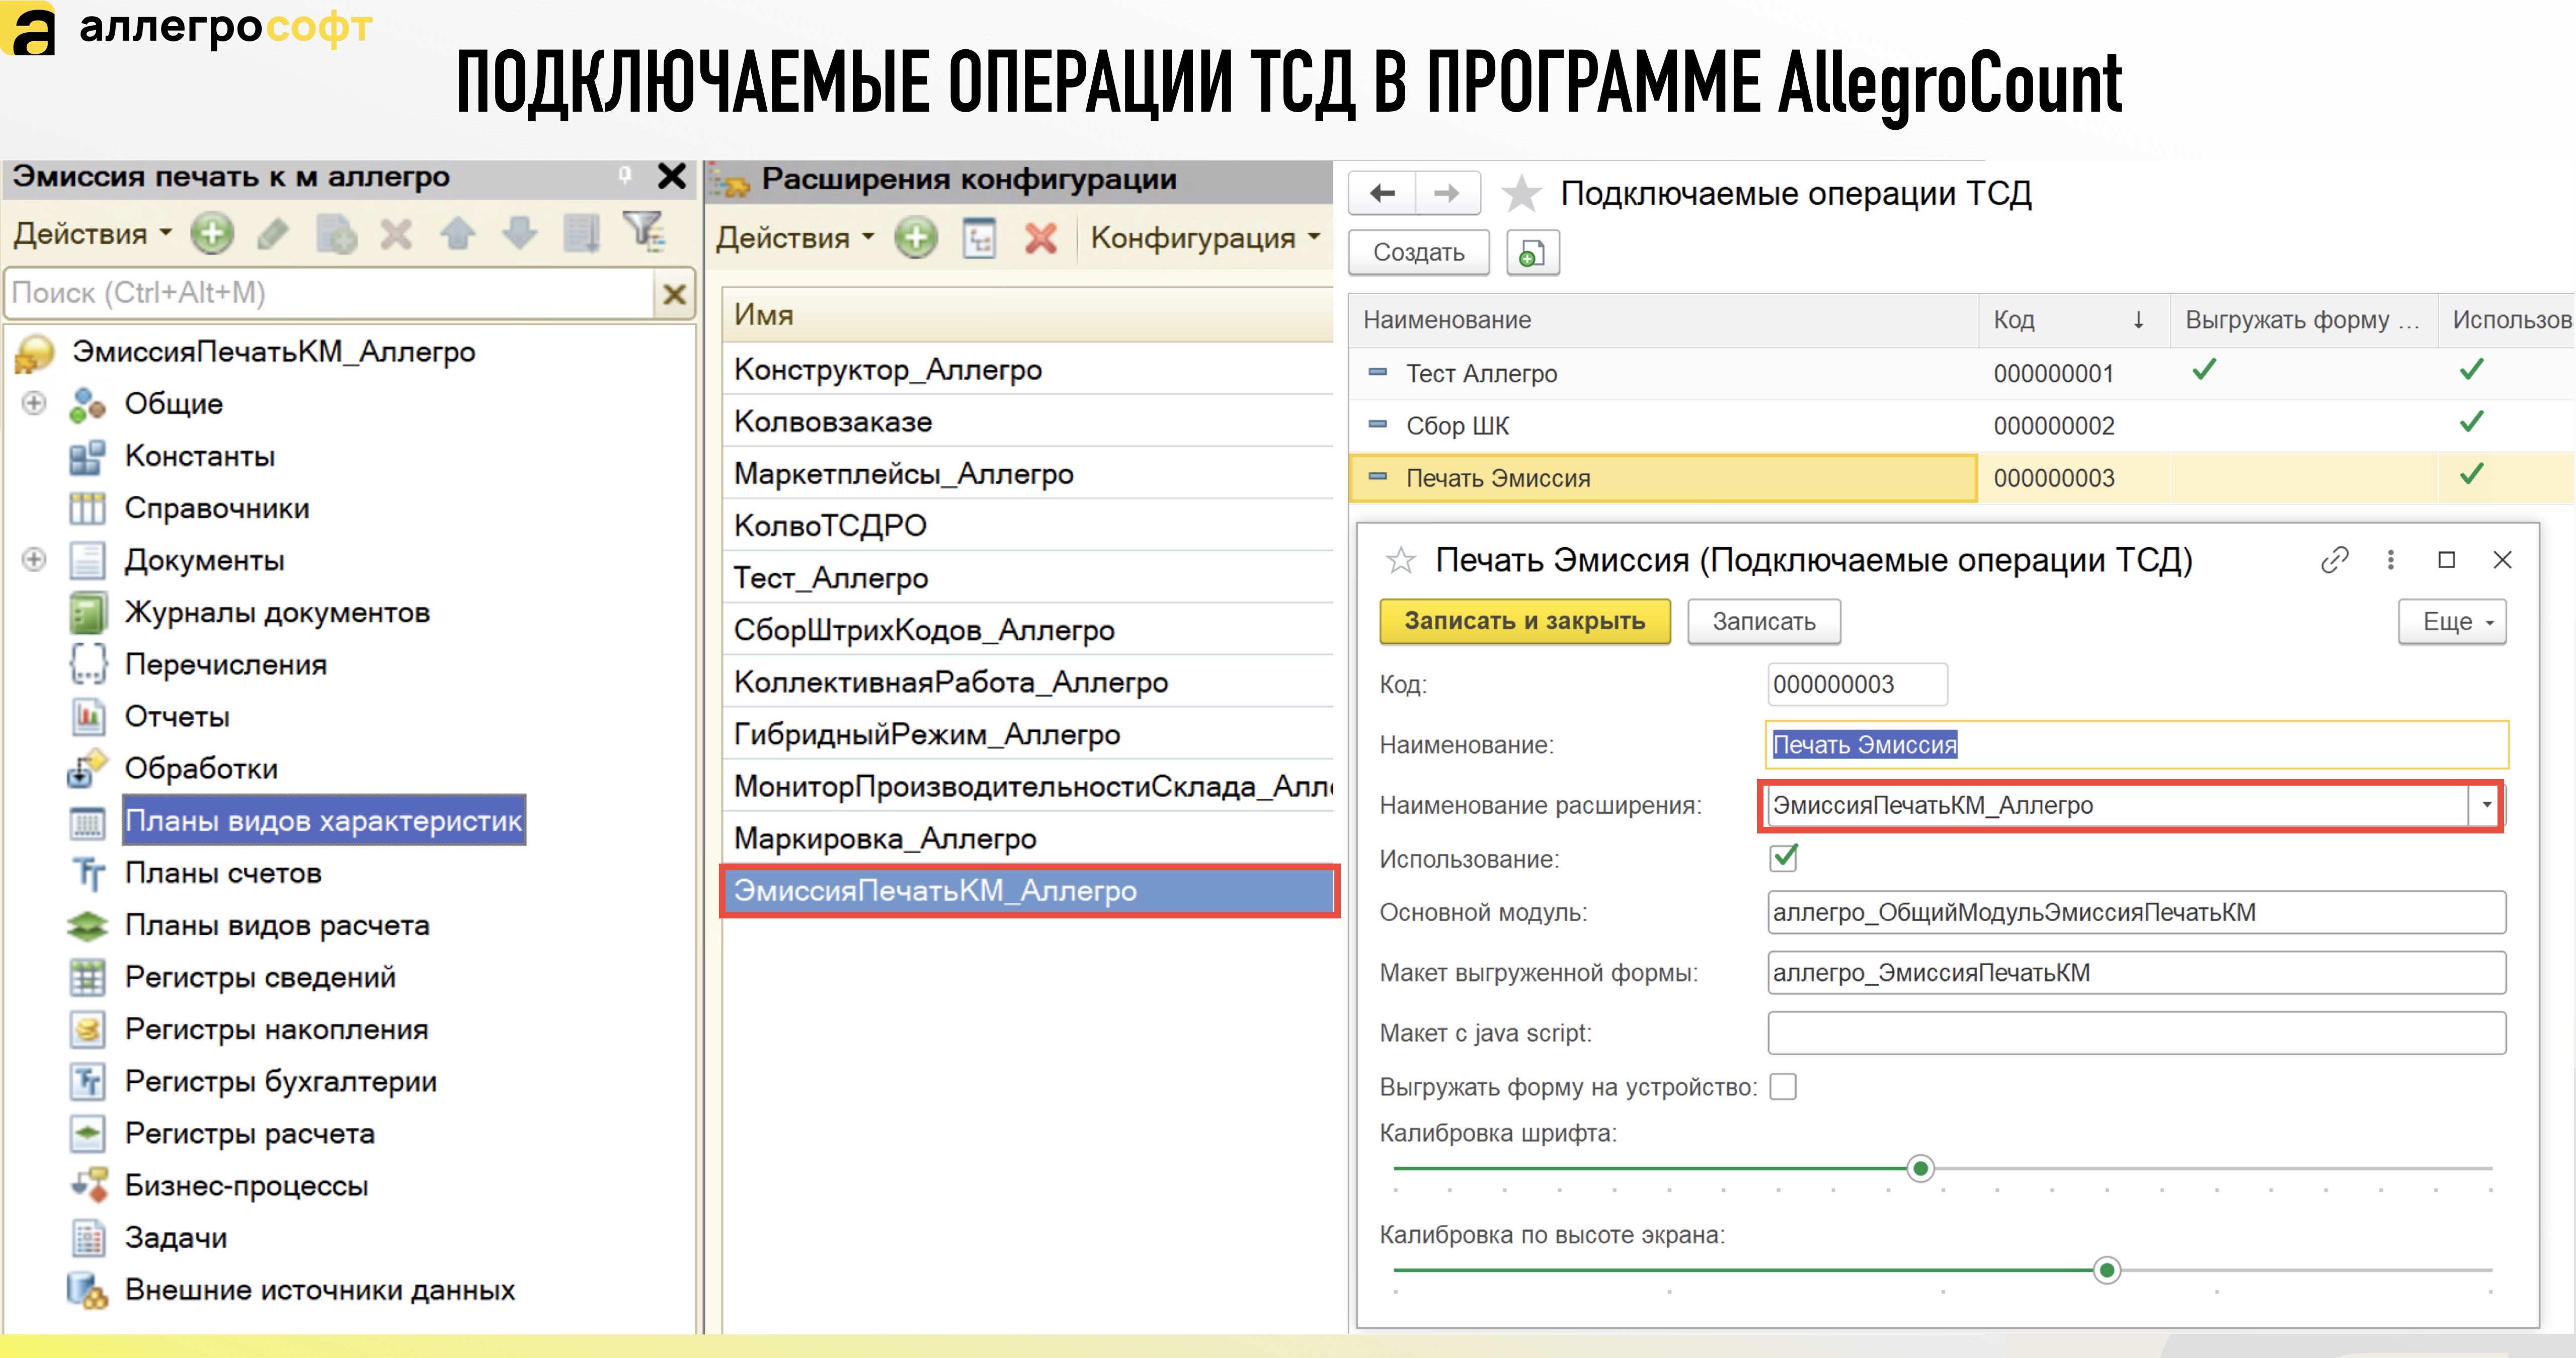Click the extension structure icon in Расширения toolbar

pyautogui.click(x=979, y=238)
